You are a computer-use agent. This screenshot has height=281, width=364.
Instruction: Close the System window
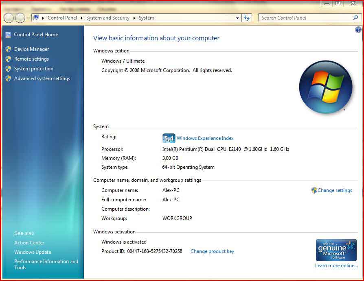(353, 4)
